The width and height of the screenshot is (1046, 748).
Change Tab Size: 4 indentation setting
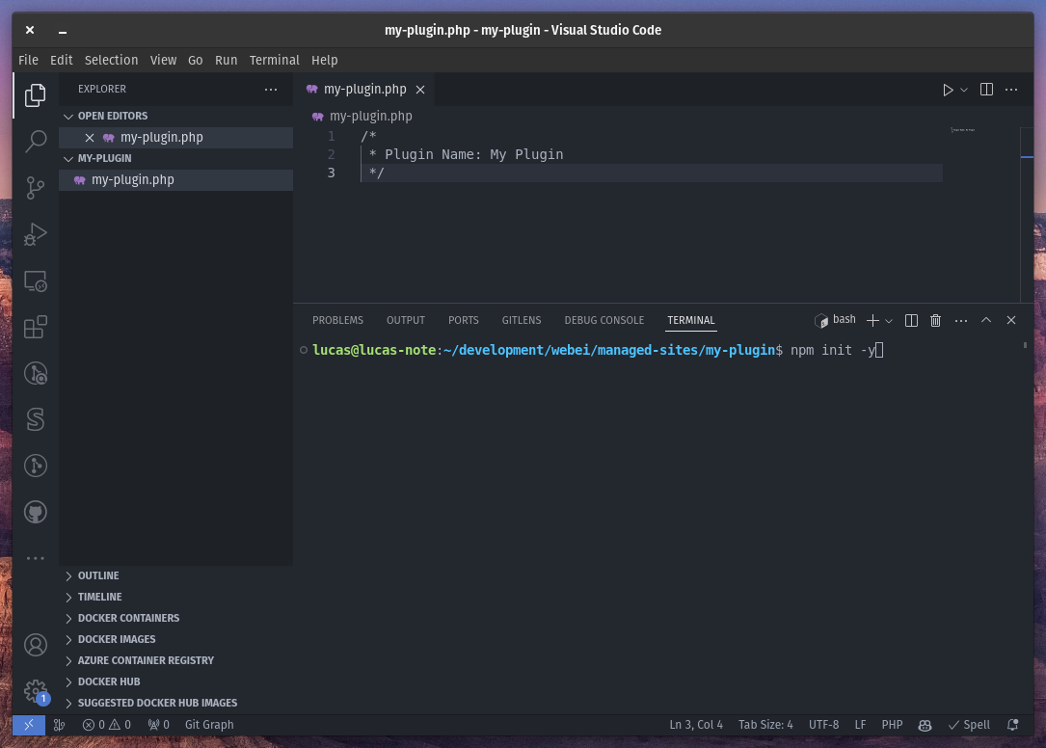click(765, 725)
